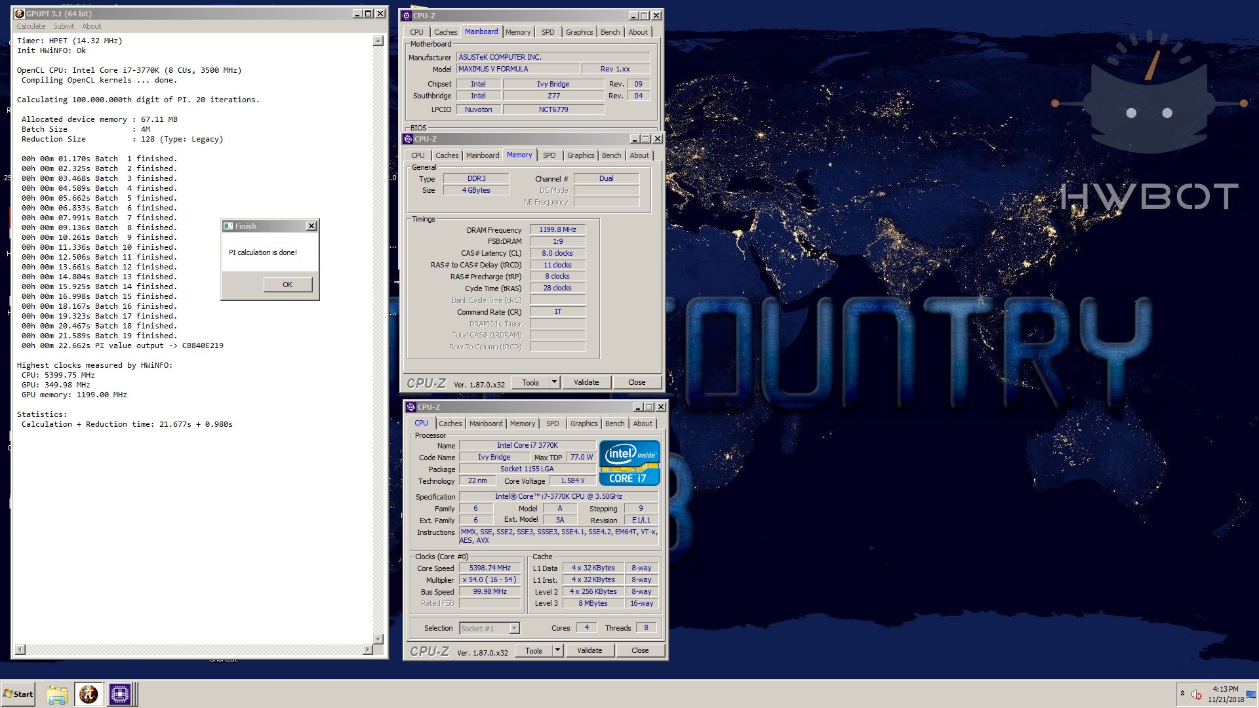The width and height of the screenshot is (1259, 708).
Task: Open About tab in top CPU-Z window
Action: [638, 32]
